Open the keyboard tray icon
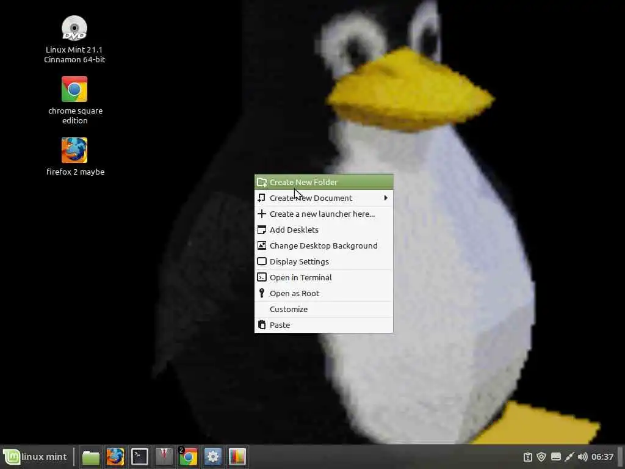This screenshot has height=469, width=625. pos(556,457)
